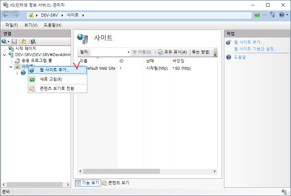291x196 pixels.
Task: Switch to 기능 보기 tab
Action: click(x=88, y=183)
